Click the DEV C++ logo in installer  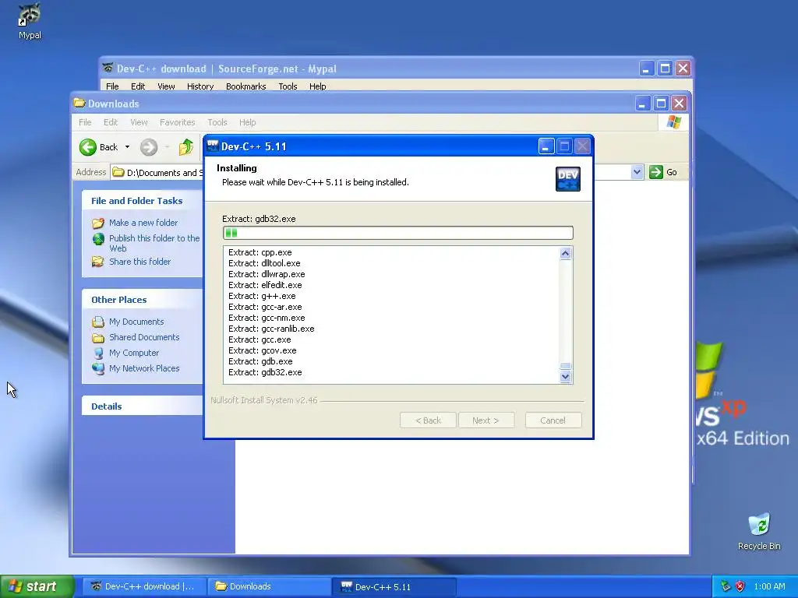coord(568,179)
